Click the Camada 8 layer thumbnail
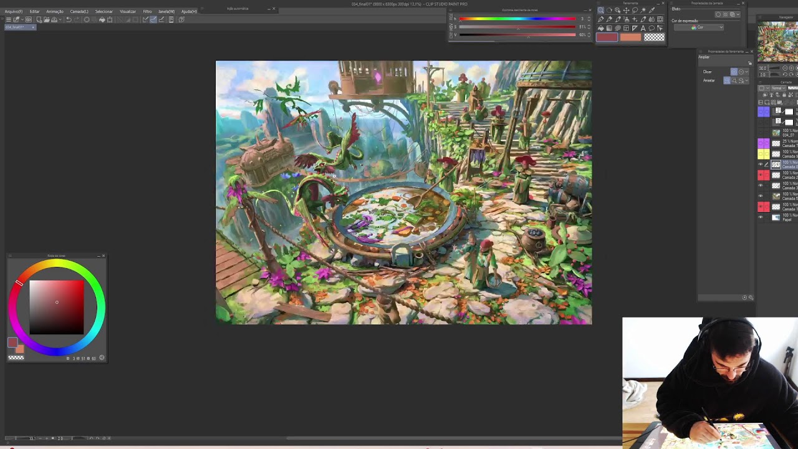Screen dimensions: 798x449 [776, 165]
